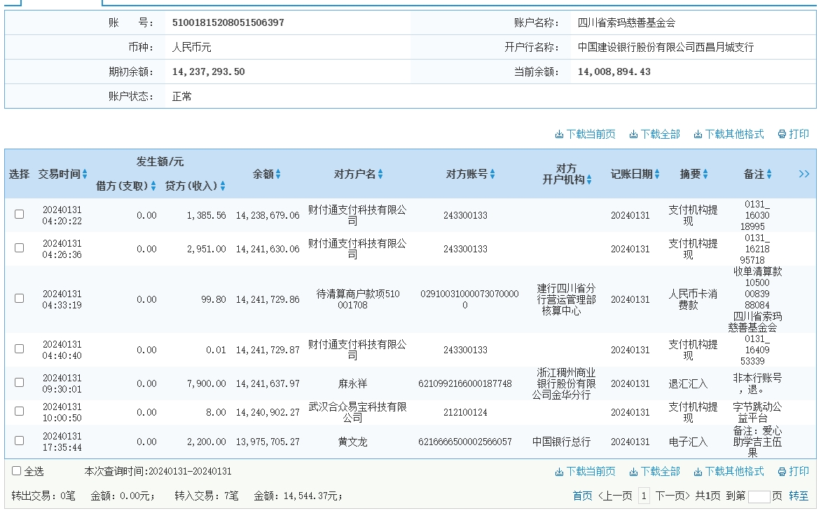
Task: Click account number 6216666500002566057
Action: (465, 442)
